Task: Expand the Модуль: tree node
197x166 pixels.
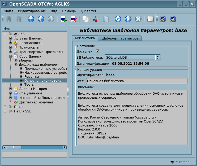Action: (16, 61)
